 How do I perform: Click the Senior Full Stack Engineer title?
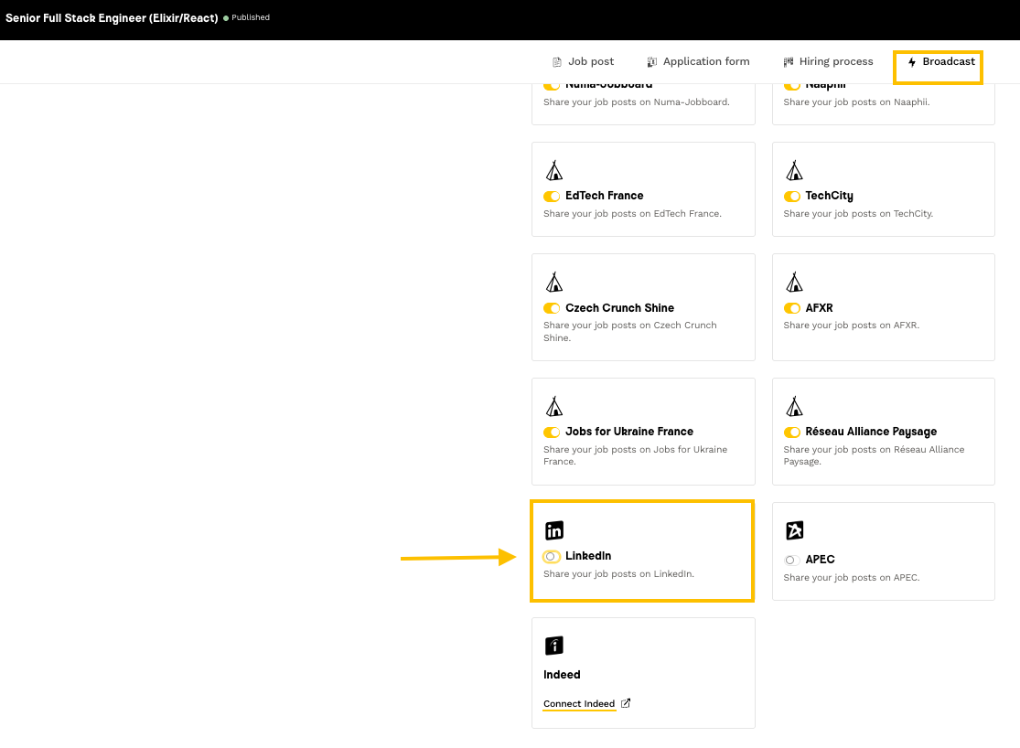coord(112,18)
